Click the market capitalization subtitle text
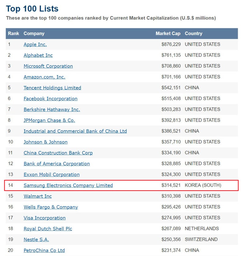 tap(111, 18)
